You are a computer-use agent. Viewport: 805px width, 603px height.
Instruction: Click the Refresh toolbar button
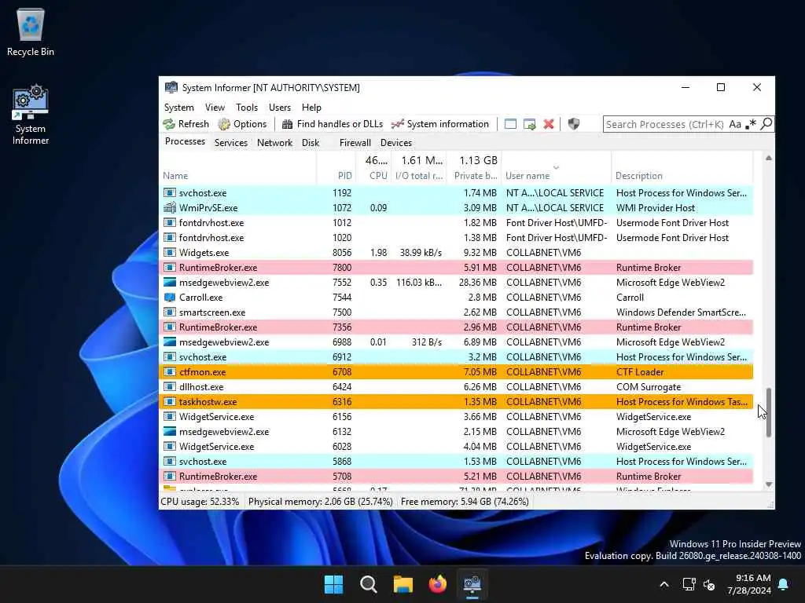(x=186, y=124)
